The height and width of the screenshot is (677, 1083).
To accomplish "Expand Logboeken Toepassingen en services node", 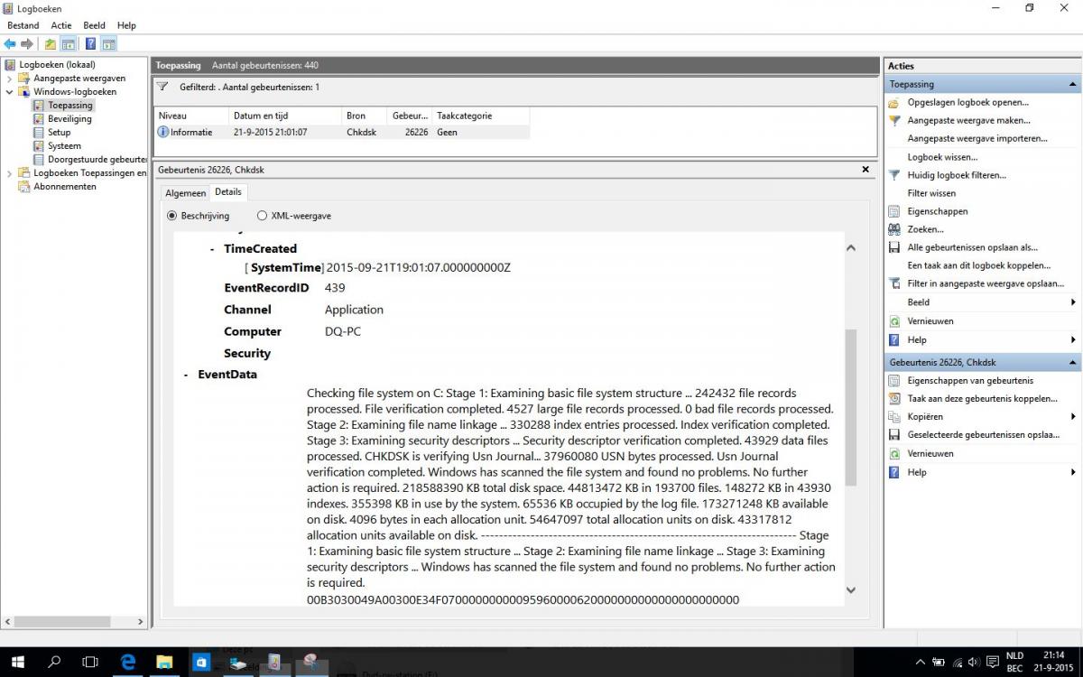I will click(x=10, y=172).
